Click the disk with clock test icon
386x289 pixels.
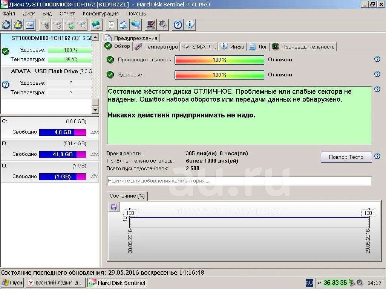[58, 25]
